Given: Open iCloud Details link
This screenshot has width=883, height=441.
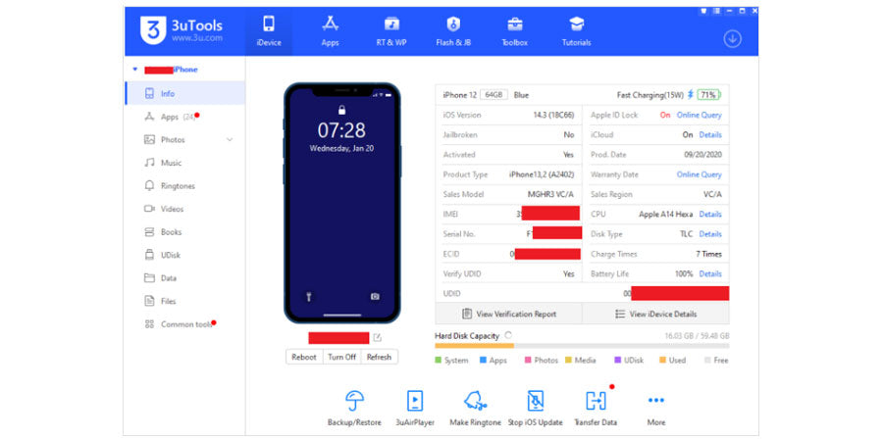Looking at the screenshot, I should [x=710, y=135].
